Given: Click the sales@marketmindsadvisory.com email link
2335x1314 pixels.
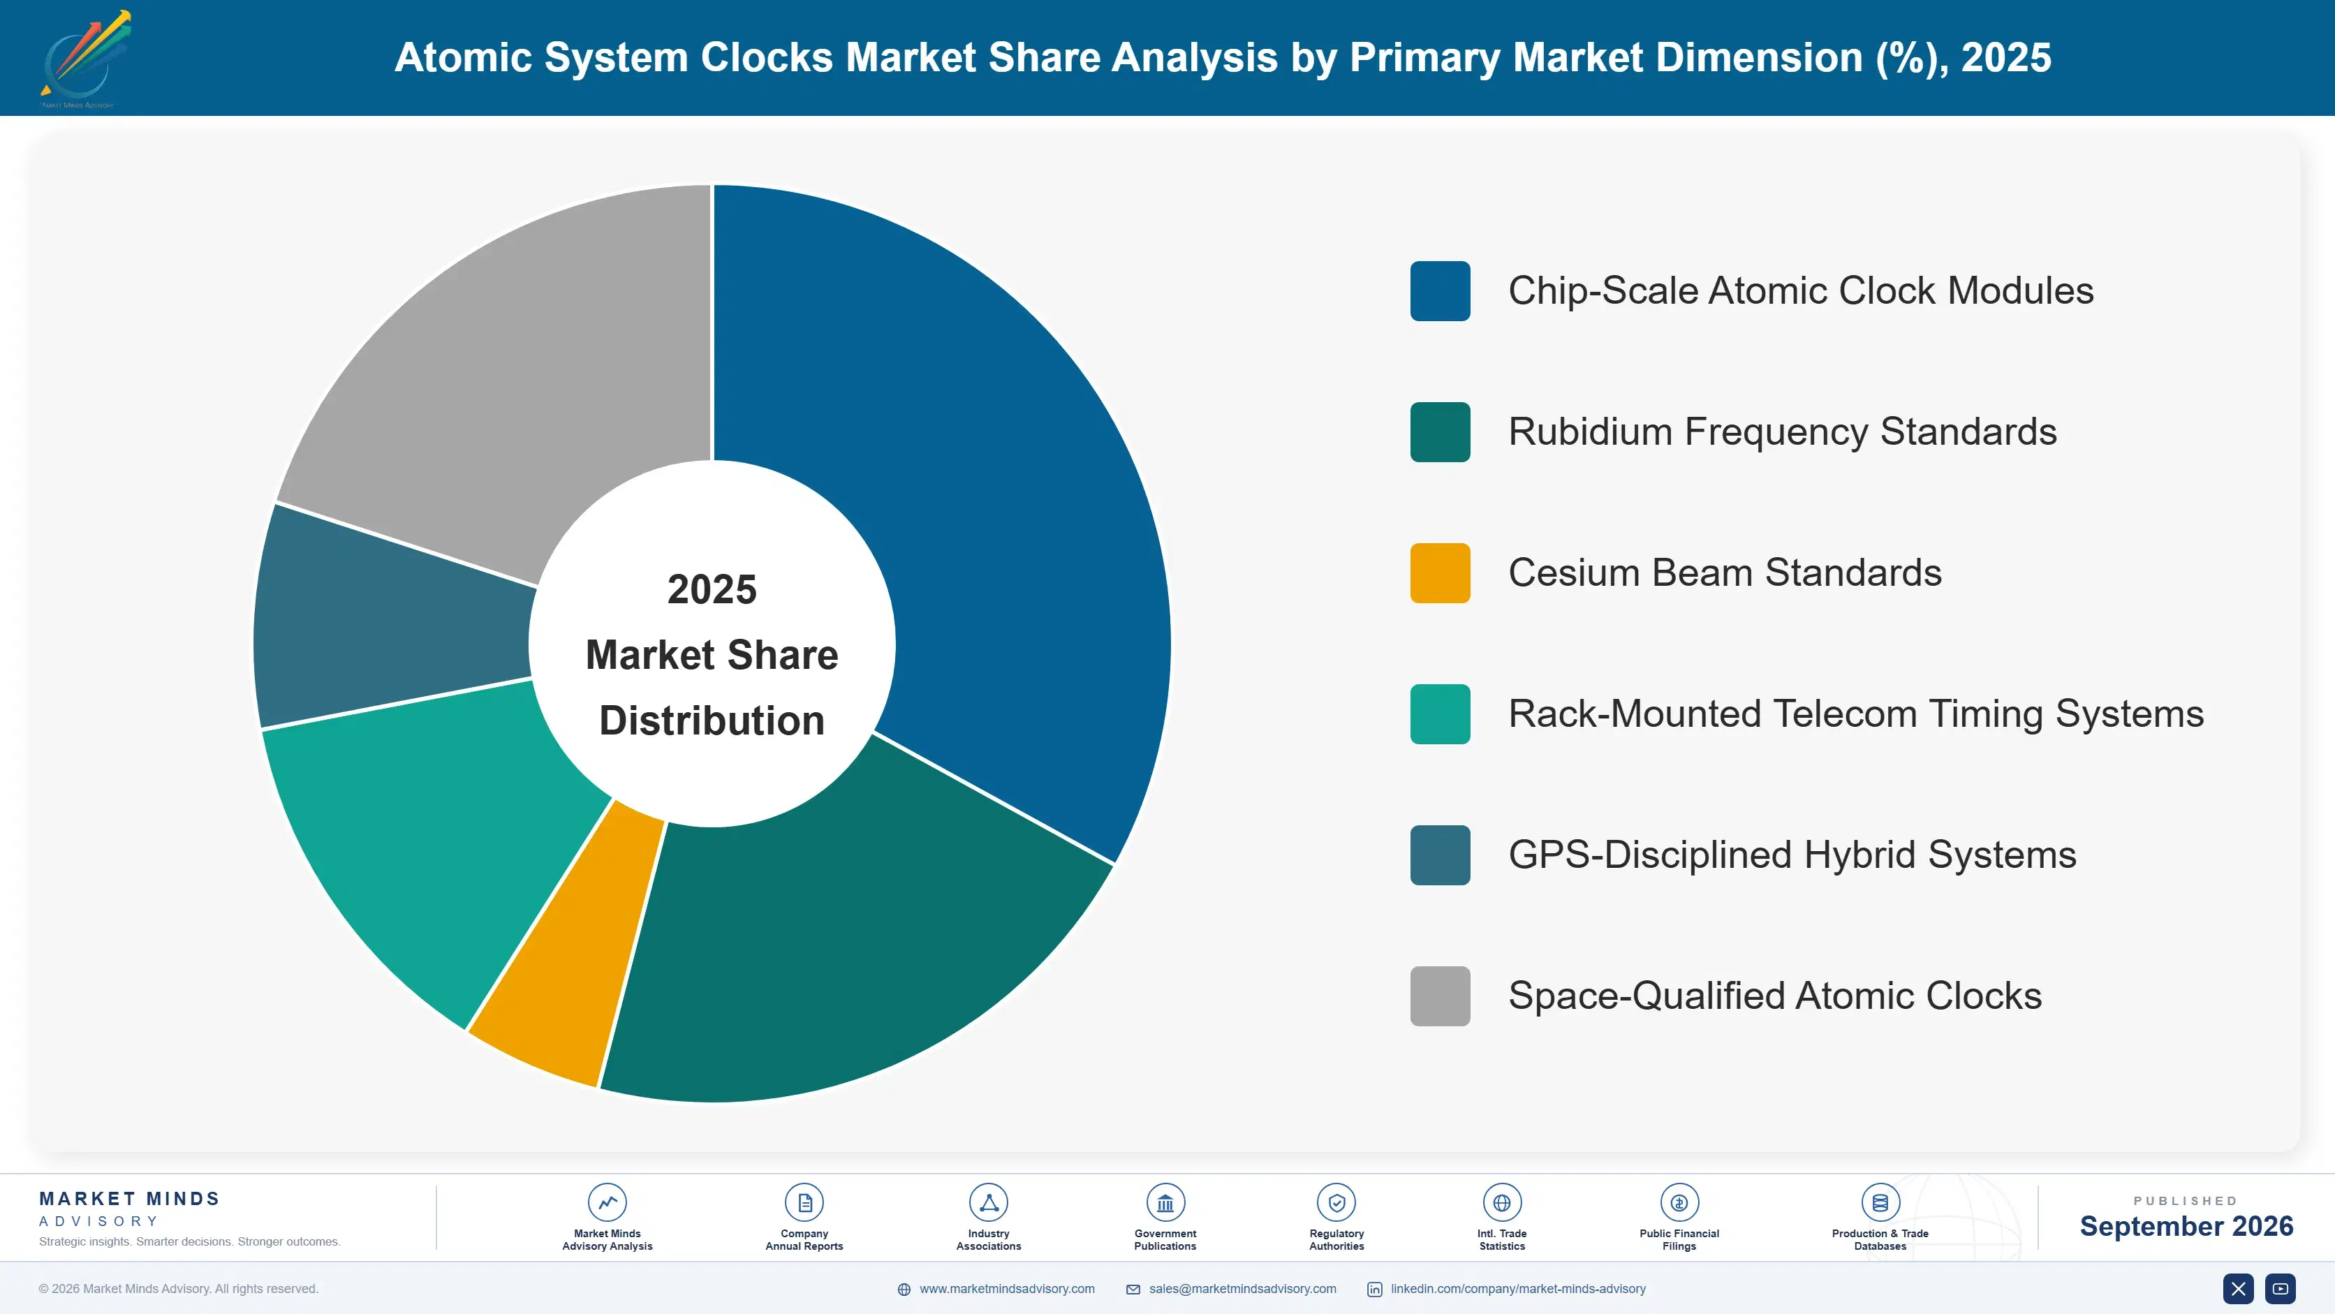Looking at the screenshot, I should pyautogui.click(x=1243, y=1289).
